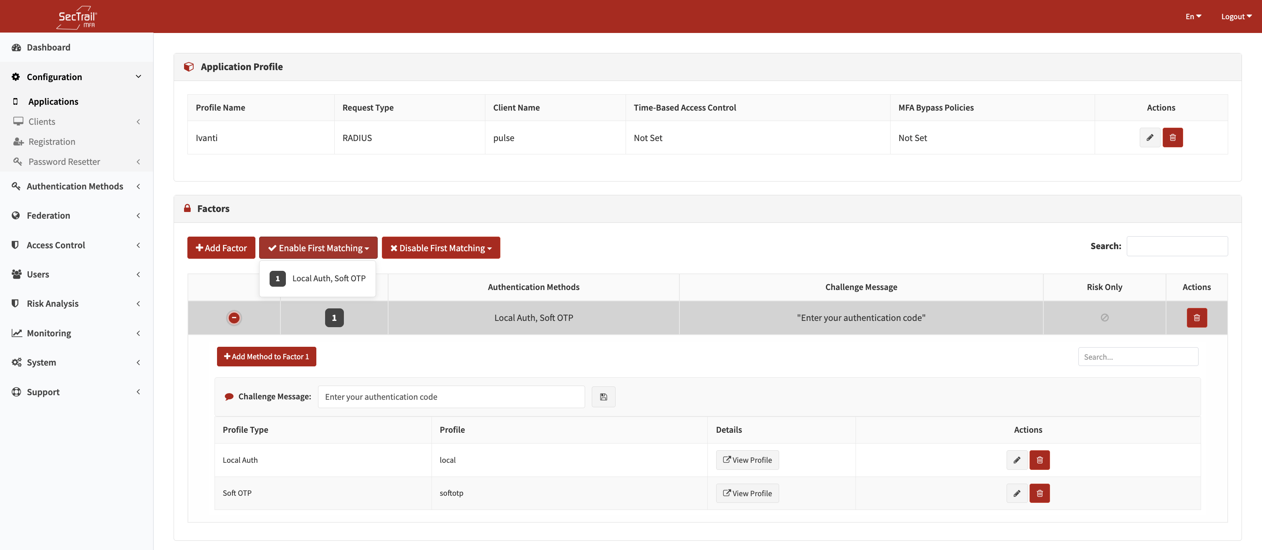Edit the Soft OTP method row
1262x550 pixels.
tap(1017, 493)
